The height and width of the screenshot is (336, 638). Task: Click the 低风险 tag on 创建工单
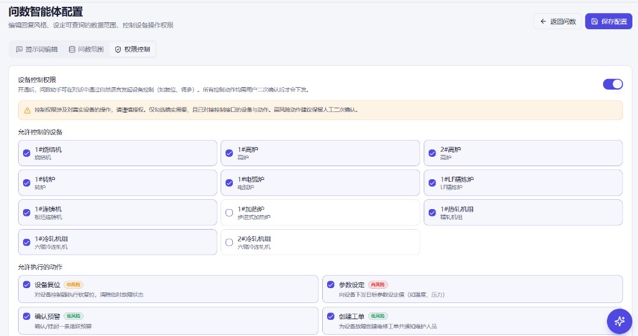378,316
